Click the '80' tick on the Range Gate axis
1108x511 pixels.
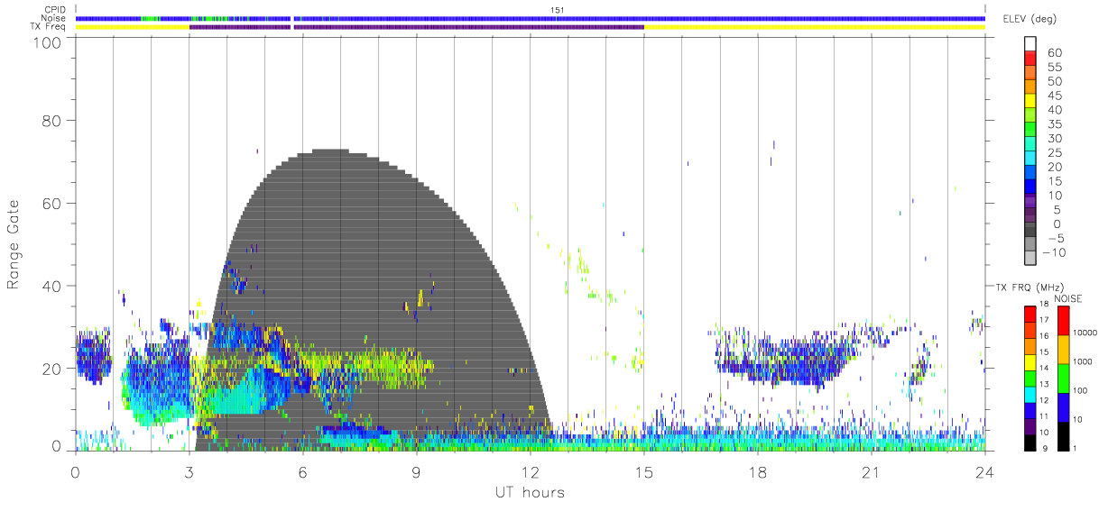click(x=52, y=120)
